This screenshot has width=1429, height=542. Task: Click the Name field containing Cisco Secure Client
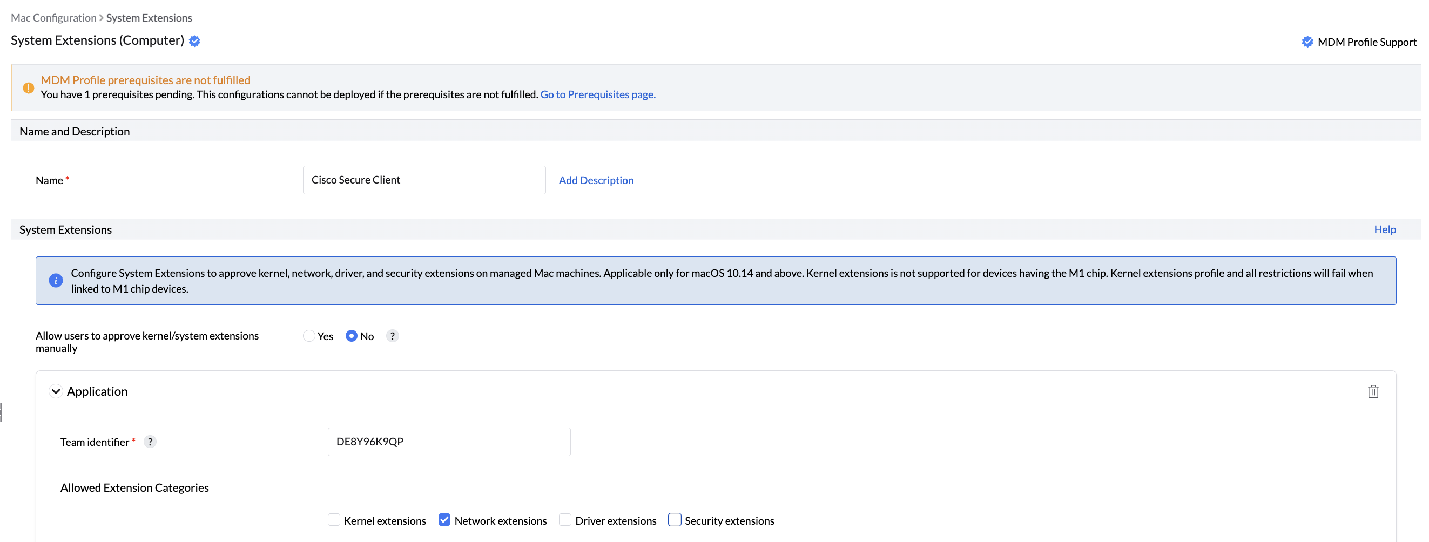(x=424, y=180)
